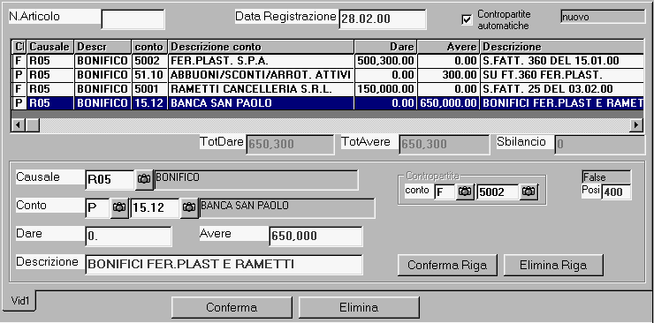
Task: Select row RAMETTI CANCELLERIA S.R.L.
Action: tap(327, 89)
